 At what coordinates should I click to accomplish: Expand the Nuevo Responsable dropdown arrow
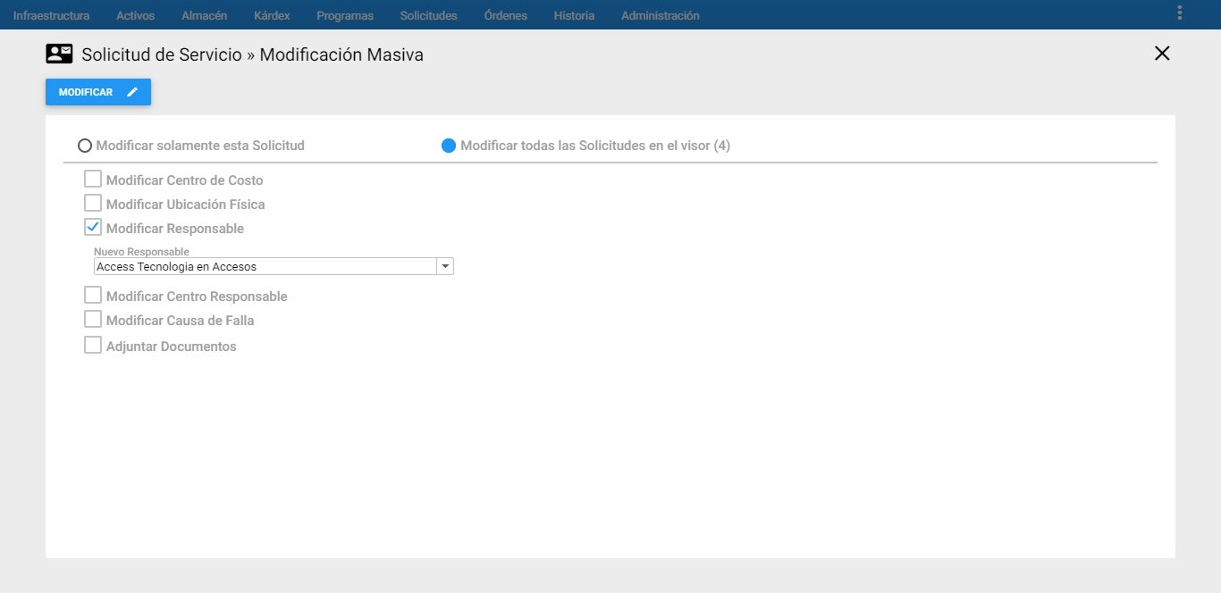point(445,266)
